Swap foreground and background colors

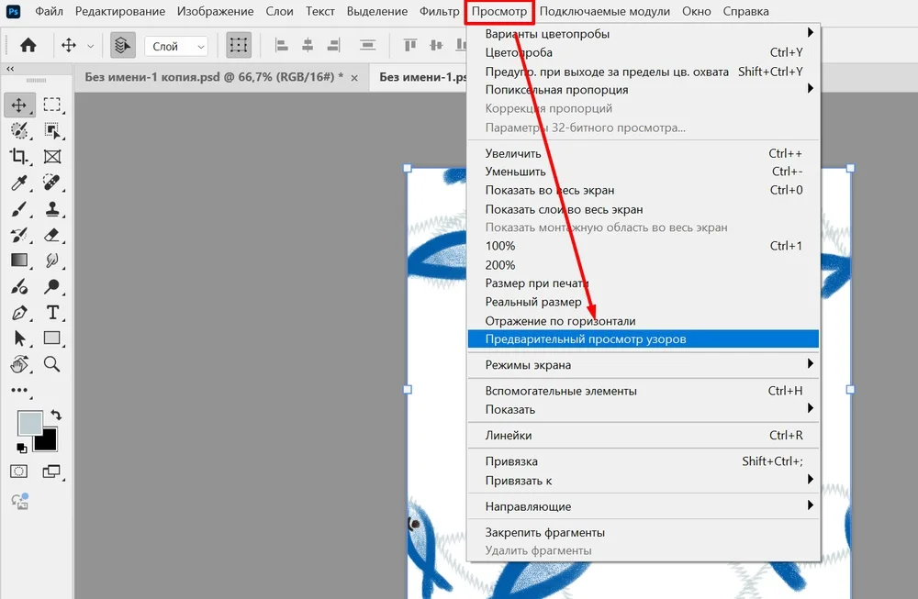pyautogui.click(x=55, y=416)
